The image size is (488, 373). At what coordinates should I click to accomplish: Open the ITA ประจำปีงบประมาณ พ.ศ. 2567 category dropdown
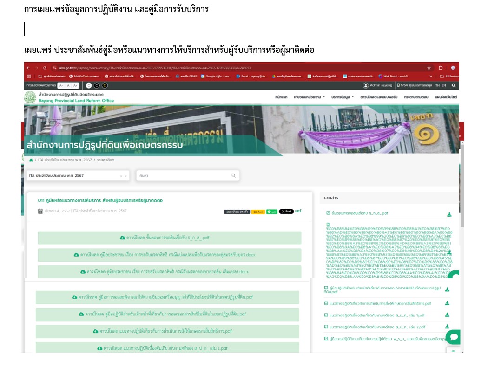click(x=78, y=176)
